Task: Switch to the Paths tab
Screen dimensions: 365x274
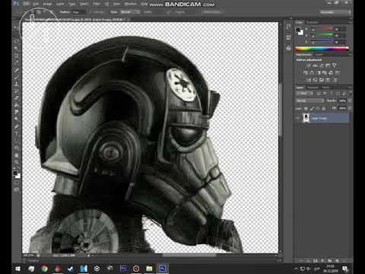Action: [x=325, y=88]
